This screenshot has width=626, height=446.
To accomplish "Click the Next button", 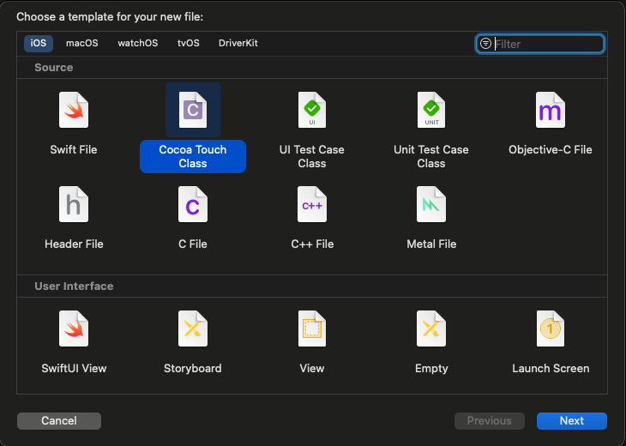I will coord(572,421).
